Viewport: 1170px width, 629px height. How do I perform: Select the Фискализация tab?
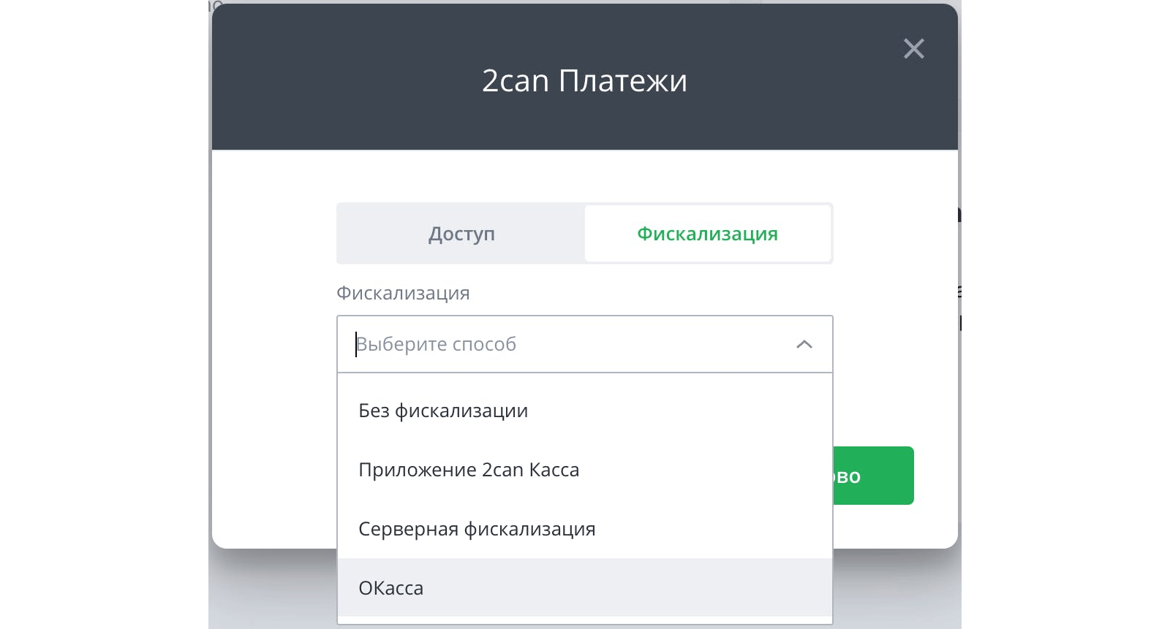click(707, 234)
